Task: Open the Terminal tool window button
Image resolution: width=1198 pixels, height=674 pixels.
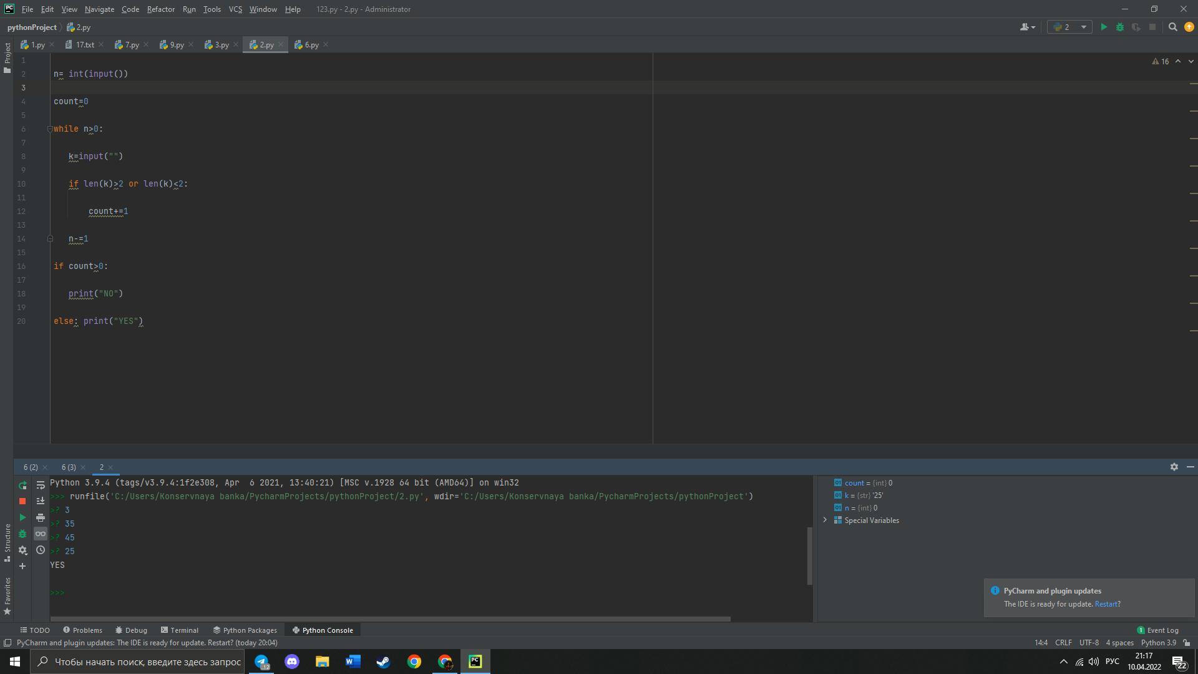Action: [180, 630]
